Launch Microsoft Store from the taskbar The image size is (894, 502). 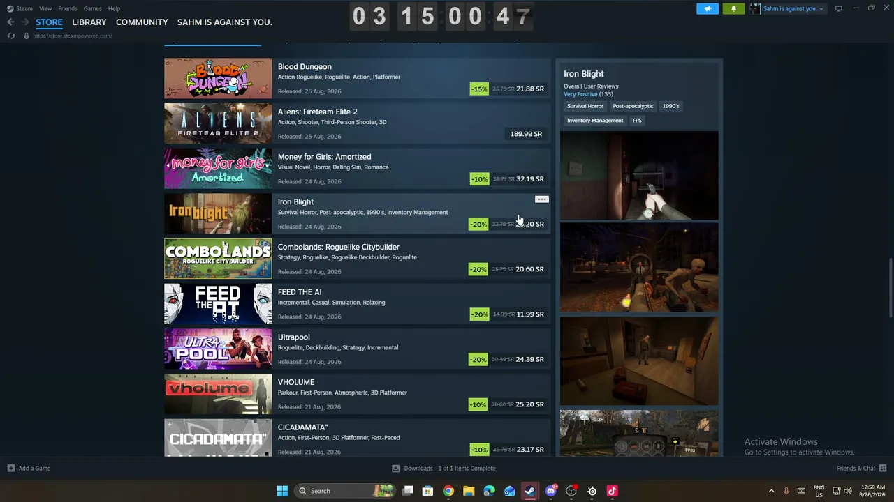coord(428,491)
